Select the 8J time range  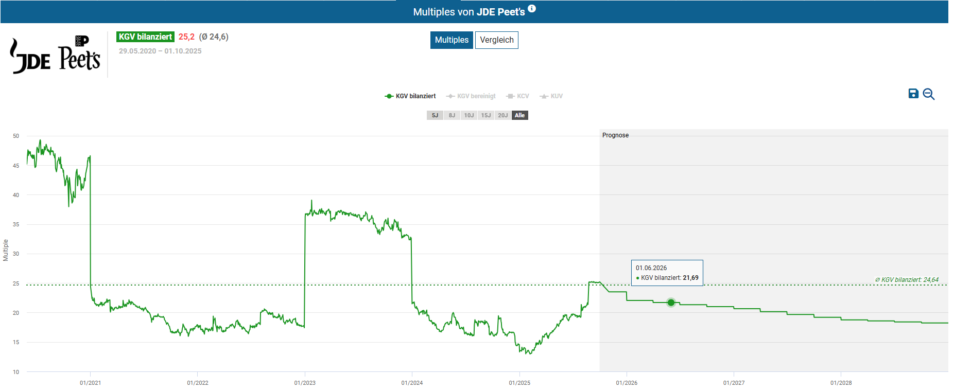452,115
